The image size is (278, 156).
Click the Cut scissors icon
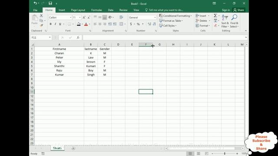tap(41, 16)
